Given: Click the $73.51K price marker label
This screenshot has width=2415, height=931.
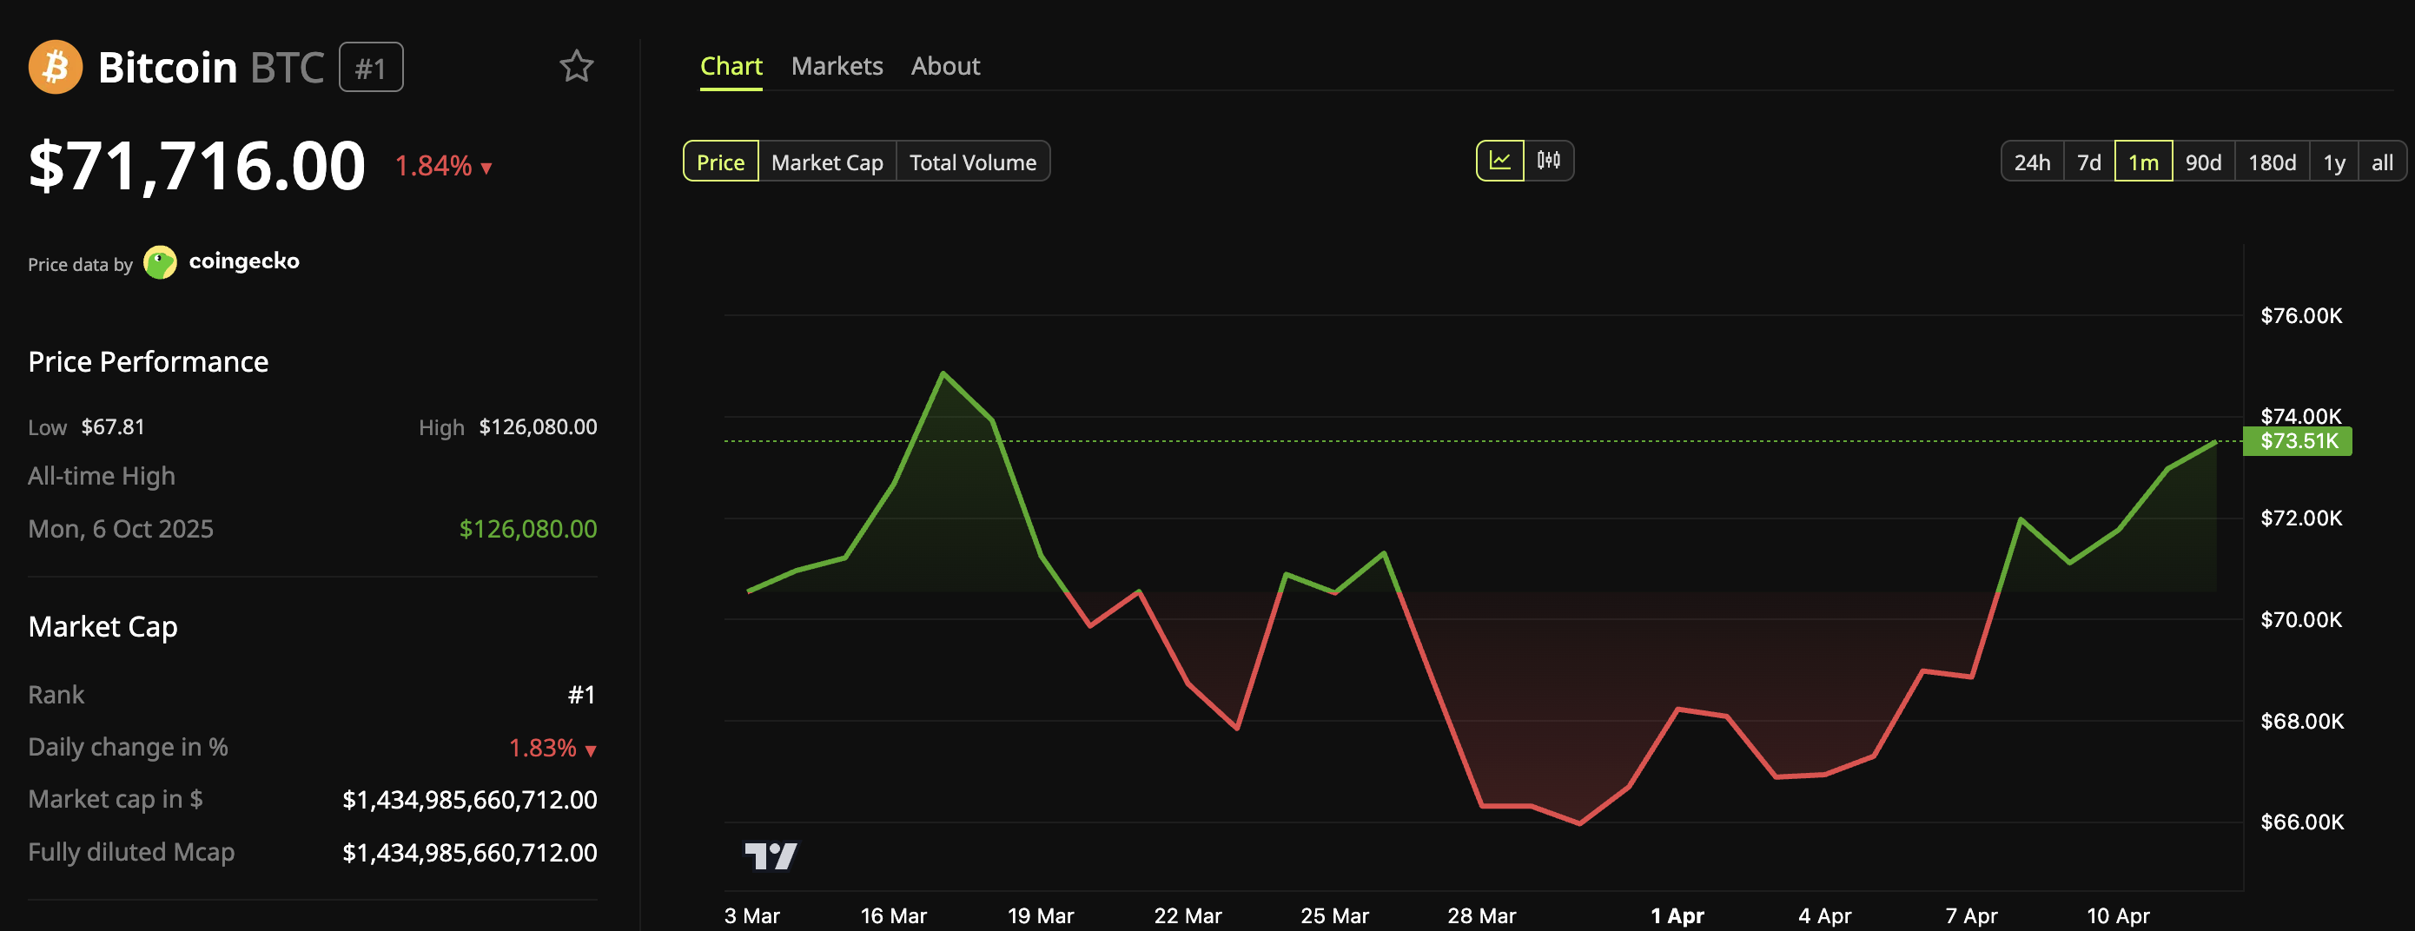Looking at the screenshot, I should [x=2296, y=440].
